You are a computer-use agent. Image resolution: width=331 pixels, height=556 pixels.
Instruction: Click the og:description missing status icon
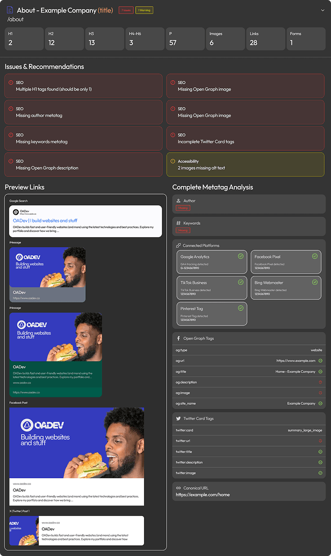click(320, 382)
